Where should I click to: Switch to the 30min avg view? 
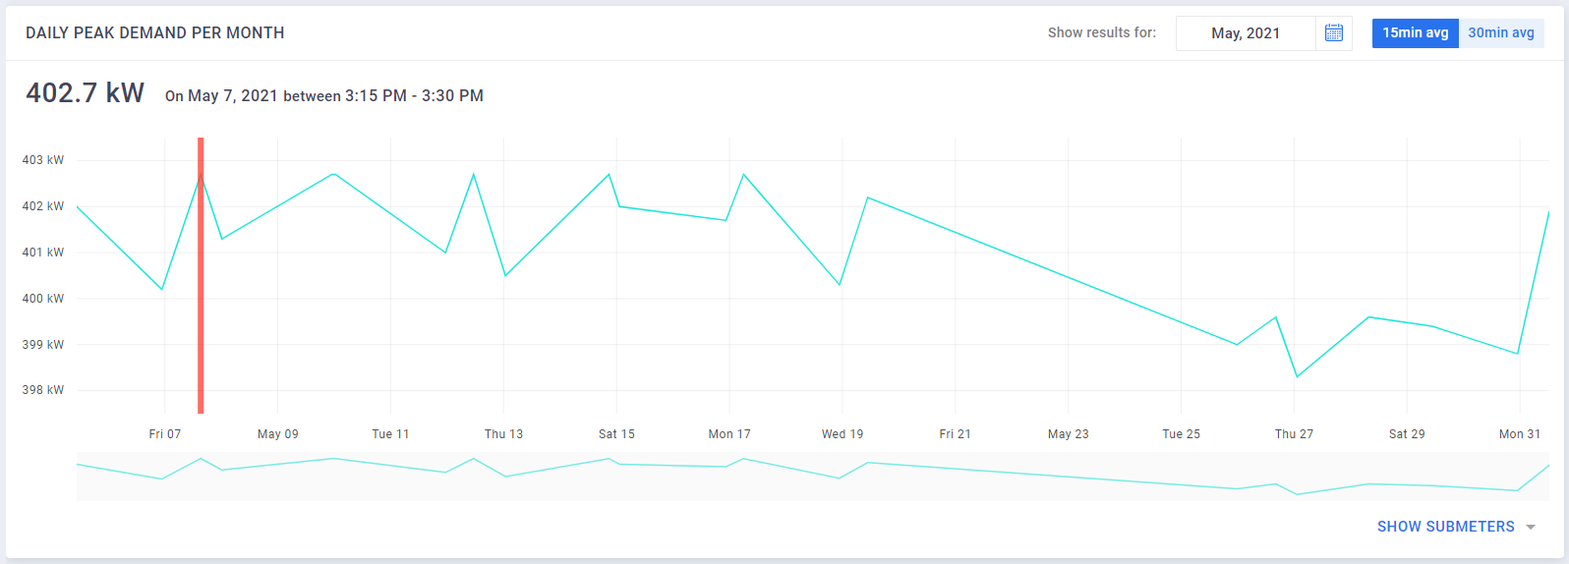tap(1500, 33)
